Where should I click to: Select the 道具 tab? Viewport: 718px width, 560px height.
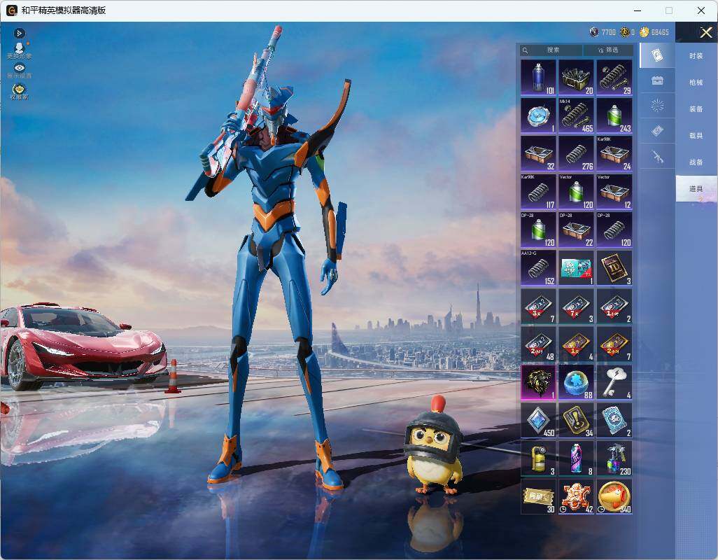point(696,189)
